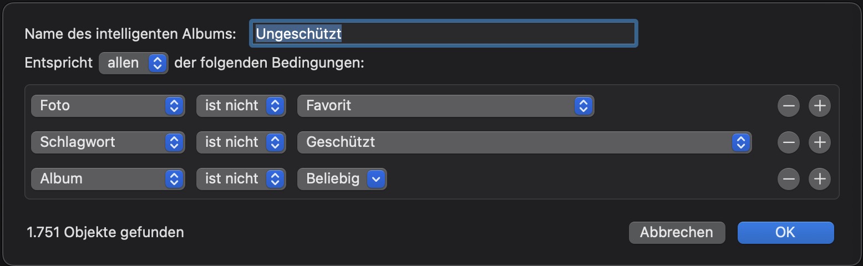Viewport: 863px width, 266px height.
Task: Change 'ist nicht' operator in Album row
Action: click(241, 179)
